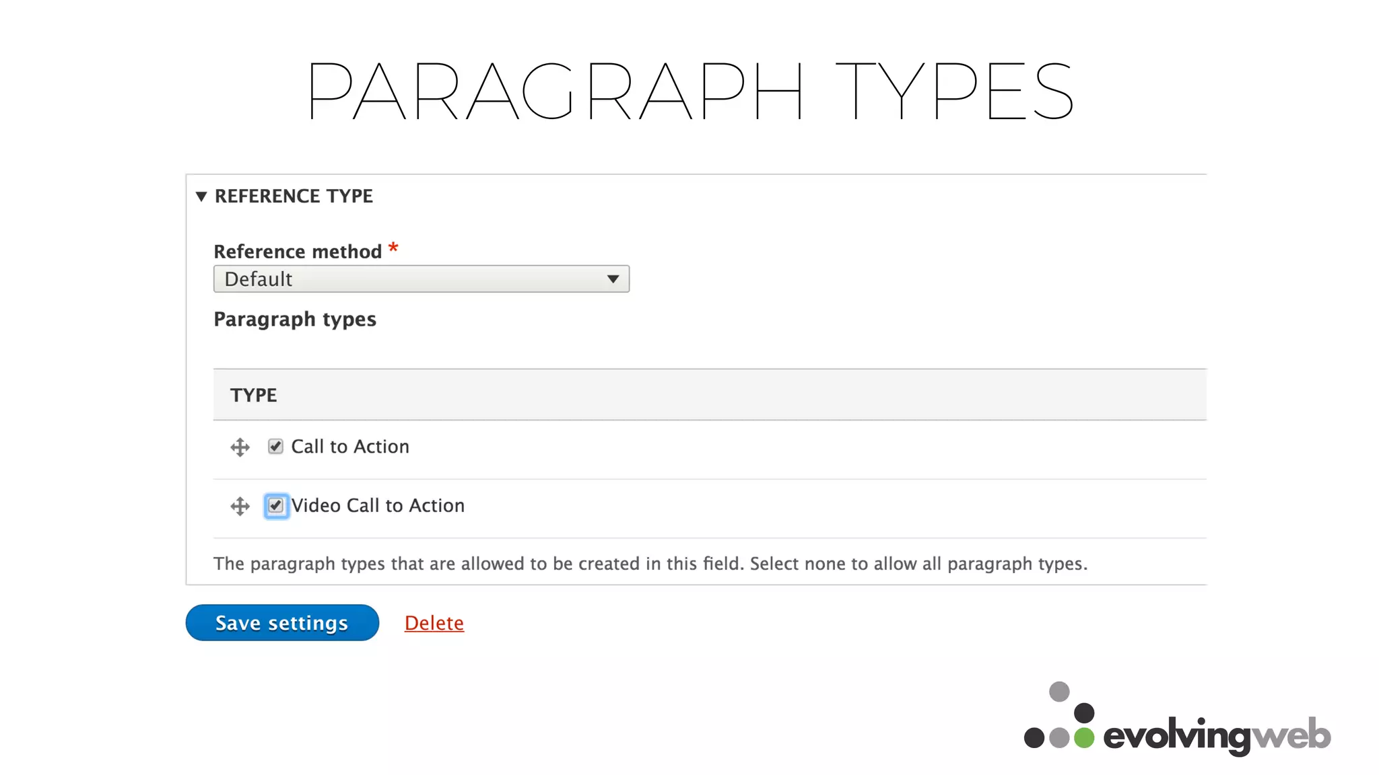
Task: Click the Delete link
Action: pyautogui.click(x=434, y=623)
